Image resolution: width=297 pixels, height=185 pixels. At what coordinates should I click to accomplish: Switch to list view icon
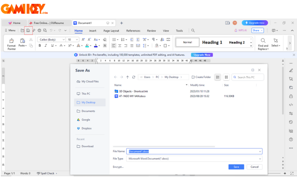pos(218,77)
